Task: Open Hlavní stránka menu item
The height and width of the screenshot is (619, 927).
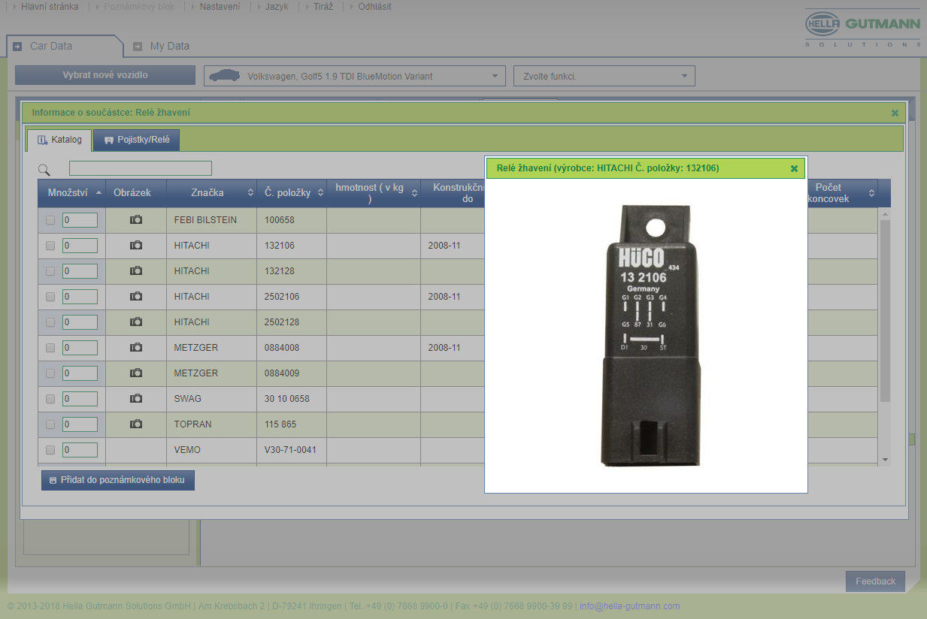Action: (x=50, y=7)
